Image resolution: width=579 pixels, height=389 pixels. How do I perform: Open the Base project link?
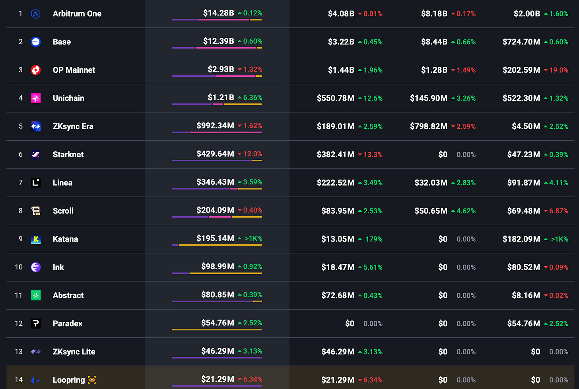[62, 42]
